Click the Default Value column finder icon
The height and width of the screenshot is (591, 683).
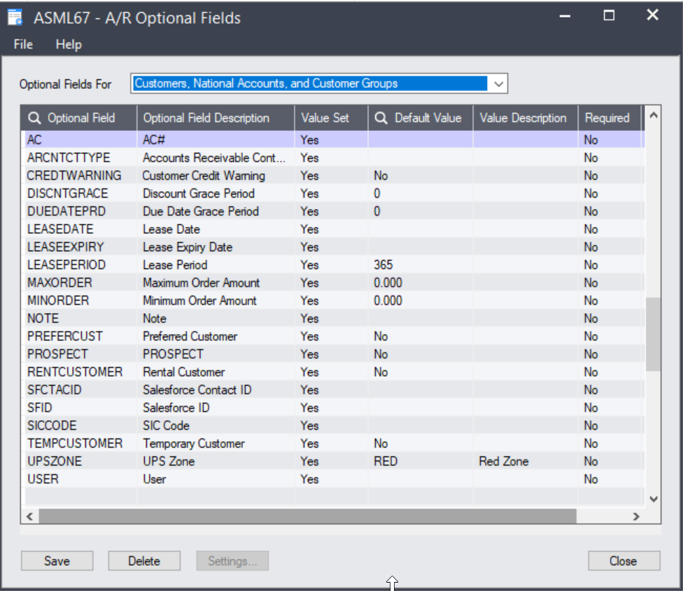pos(381,118)
